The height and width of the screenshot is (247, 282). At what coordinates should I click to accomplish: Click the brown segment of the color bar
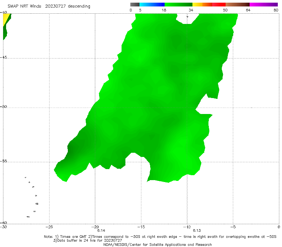(237, 5)
